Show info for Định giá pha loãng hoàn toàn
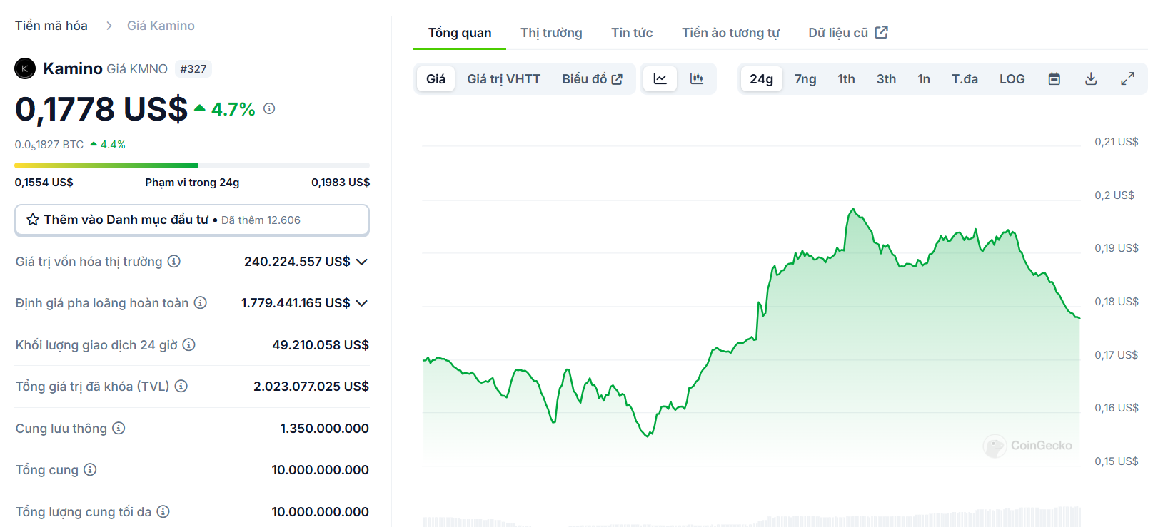This screenshot has width=1163, height=527. 201,303
